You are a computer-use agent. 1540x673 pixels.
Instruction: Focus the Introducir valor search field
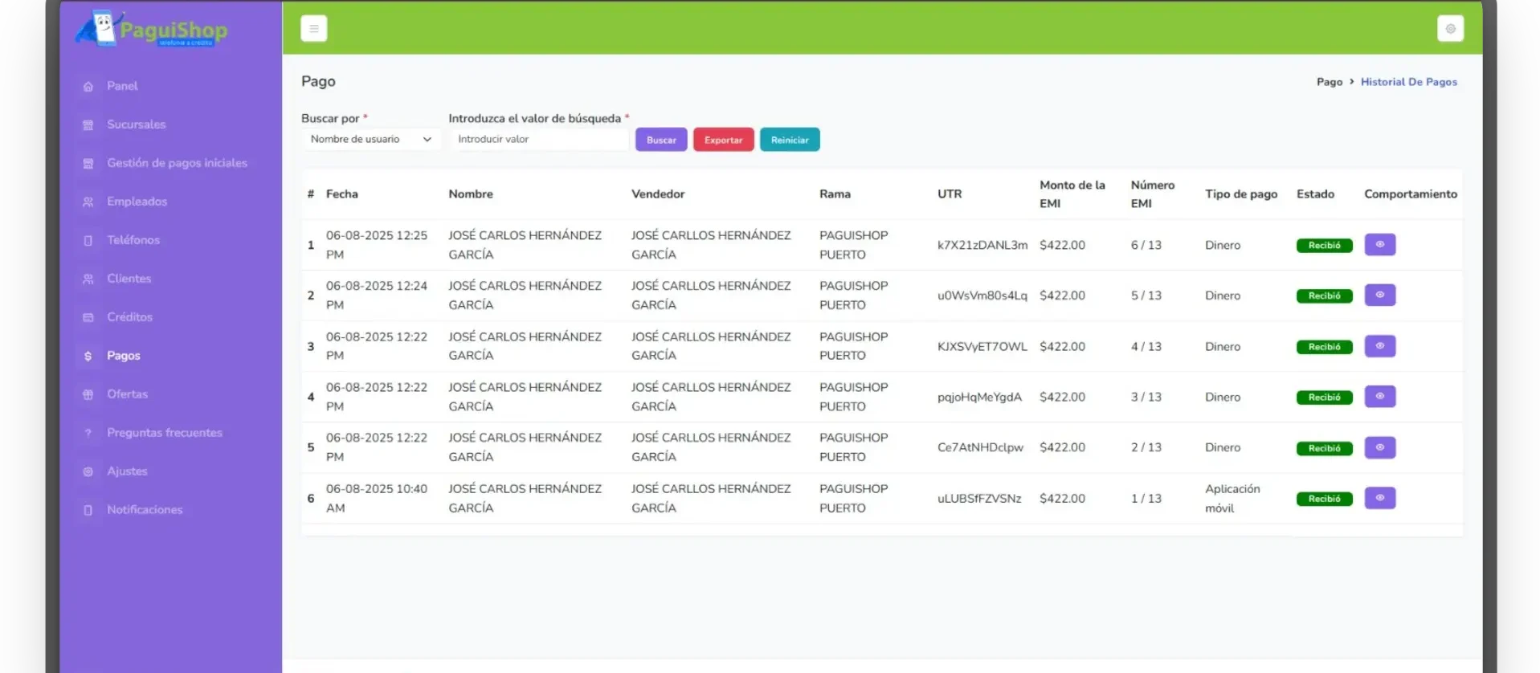(538, 140)
